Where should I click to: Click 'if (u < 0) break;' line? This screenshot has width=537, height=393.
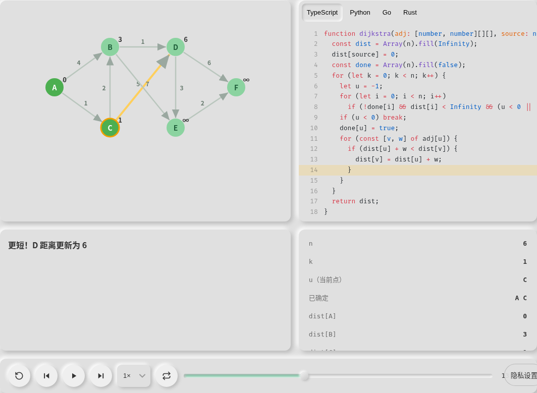(x=373, y=118)
